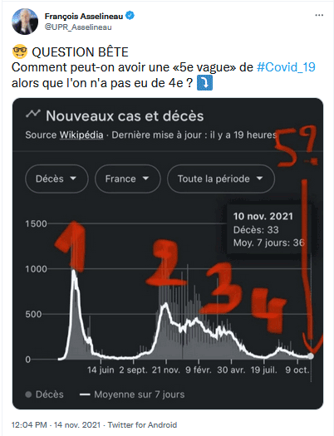
Task: Open the #Covid_19 hashtag link
Action: tap(286, 67)
